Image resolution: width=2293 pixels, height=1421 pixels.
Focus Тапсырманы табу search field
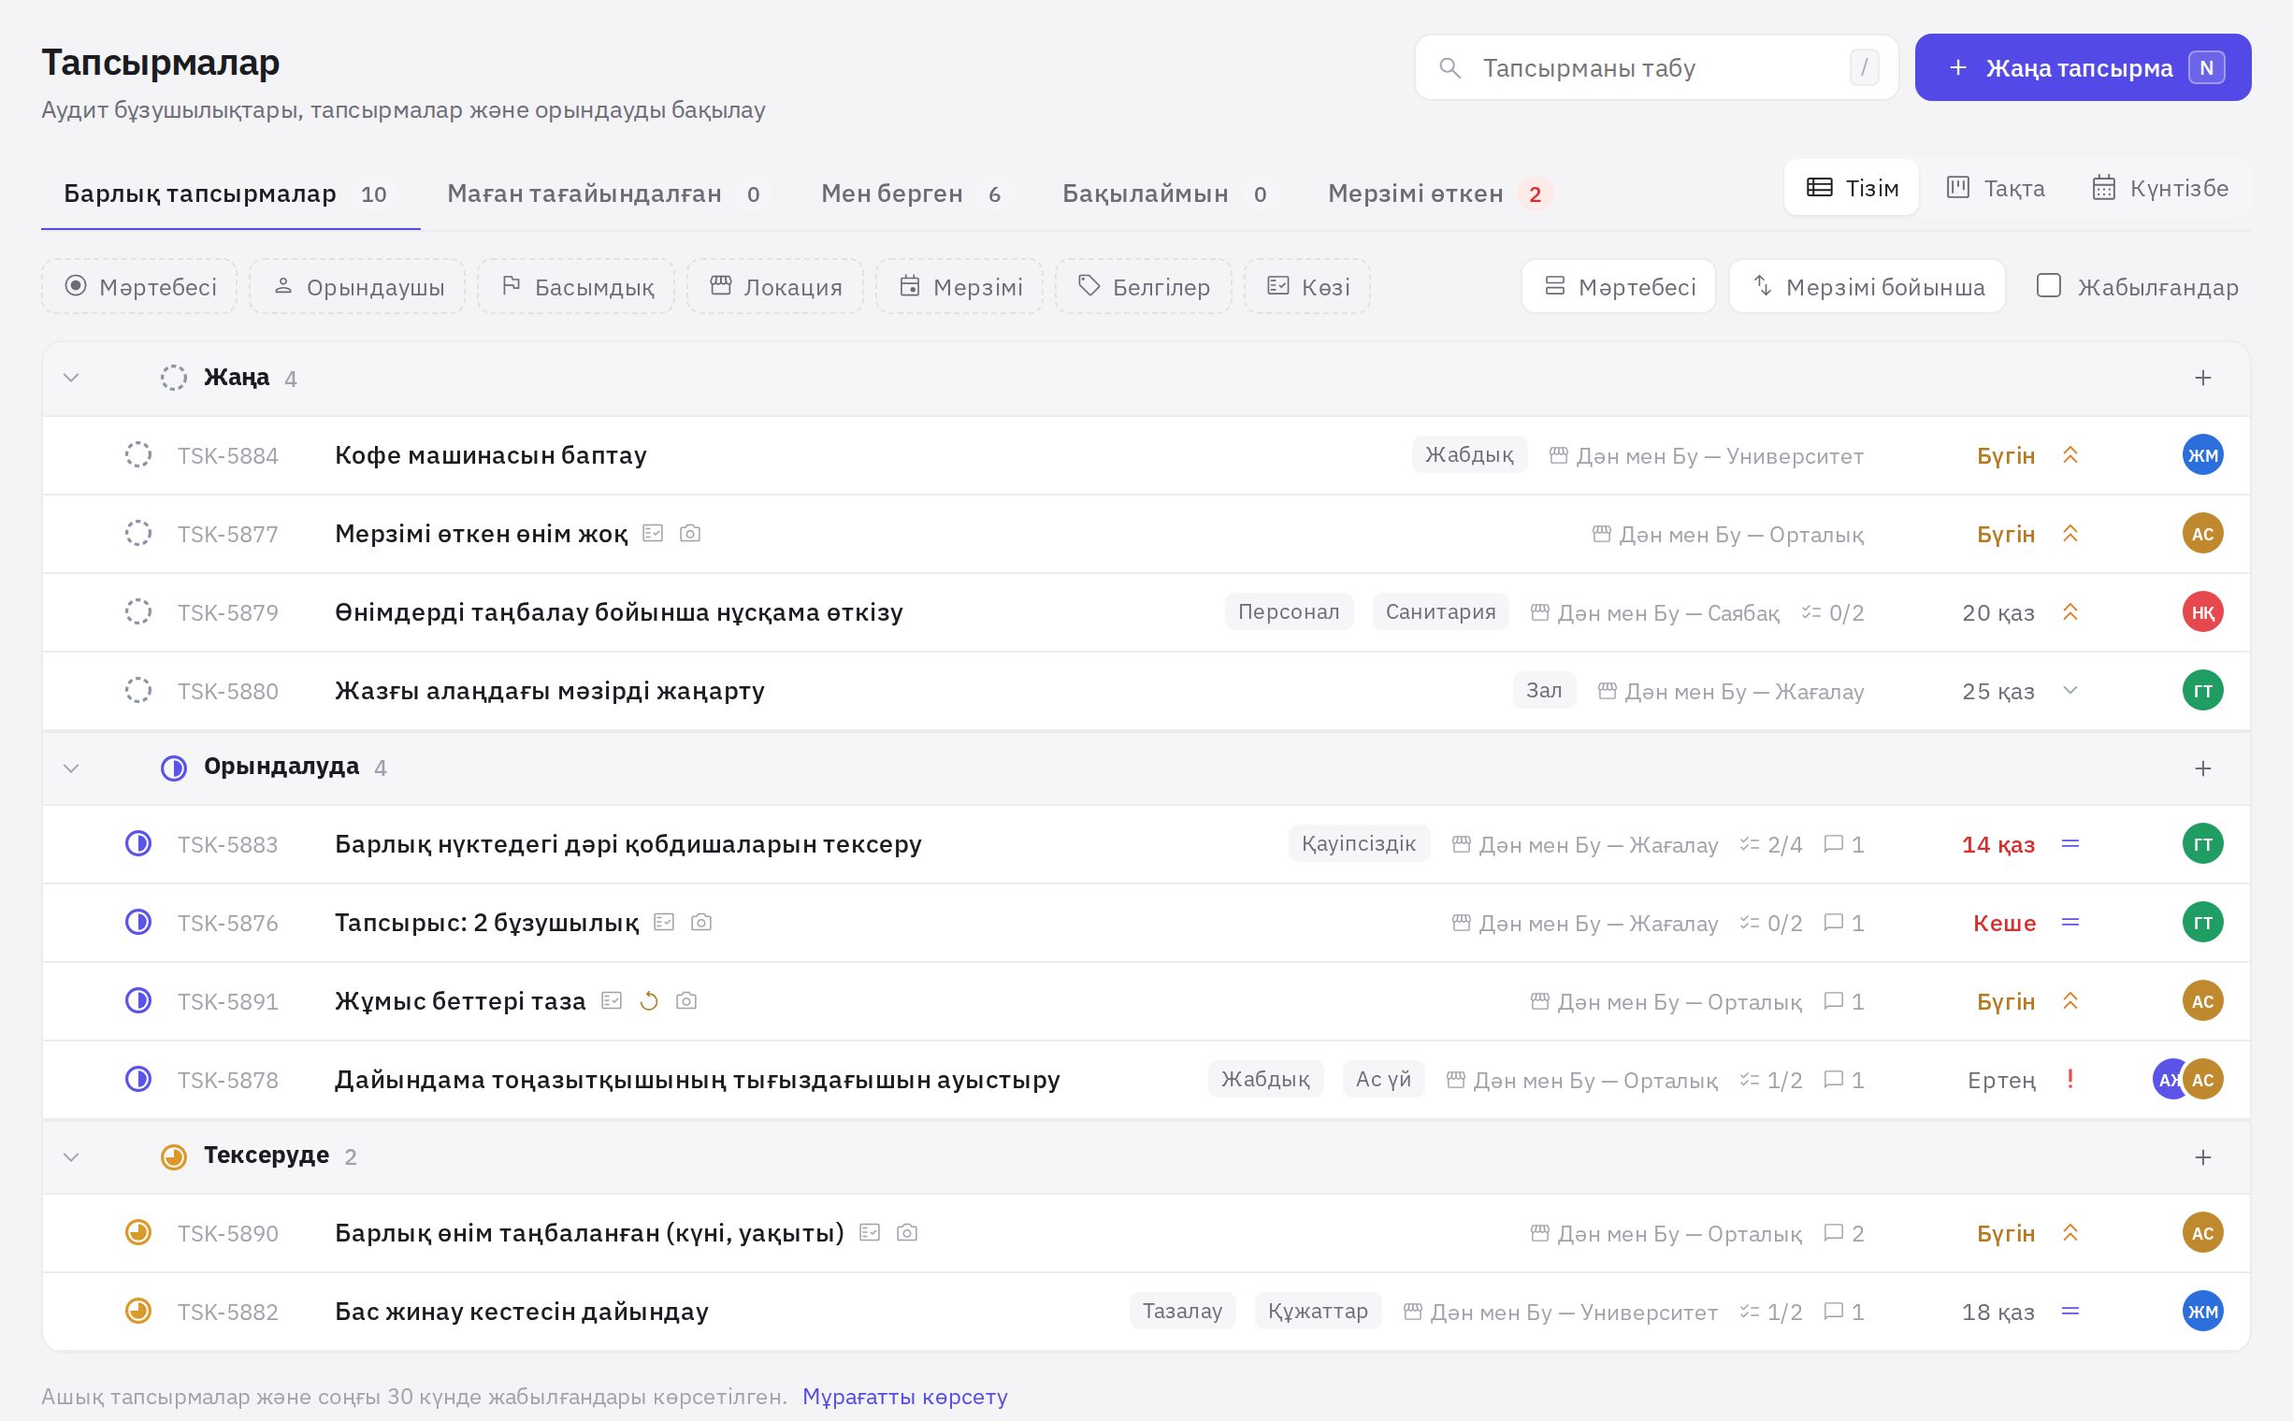tap(1655, 67)
